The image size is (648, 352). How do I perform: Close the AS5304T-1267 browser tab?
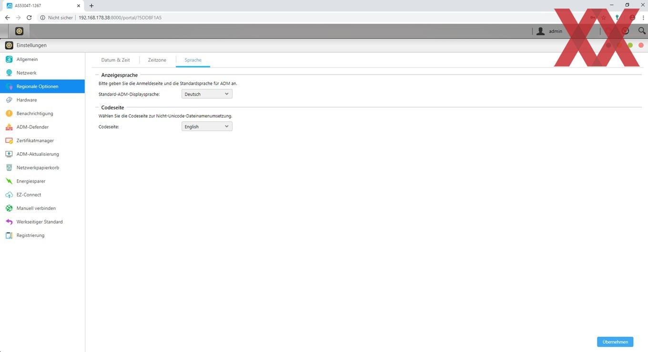[78, 6]
